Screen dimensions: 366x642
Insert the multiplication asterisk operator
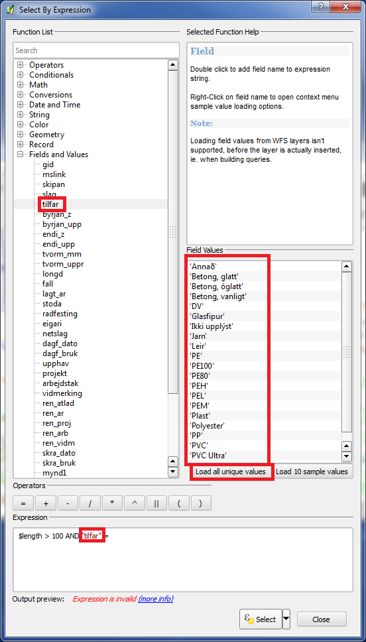coord(112,503)
